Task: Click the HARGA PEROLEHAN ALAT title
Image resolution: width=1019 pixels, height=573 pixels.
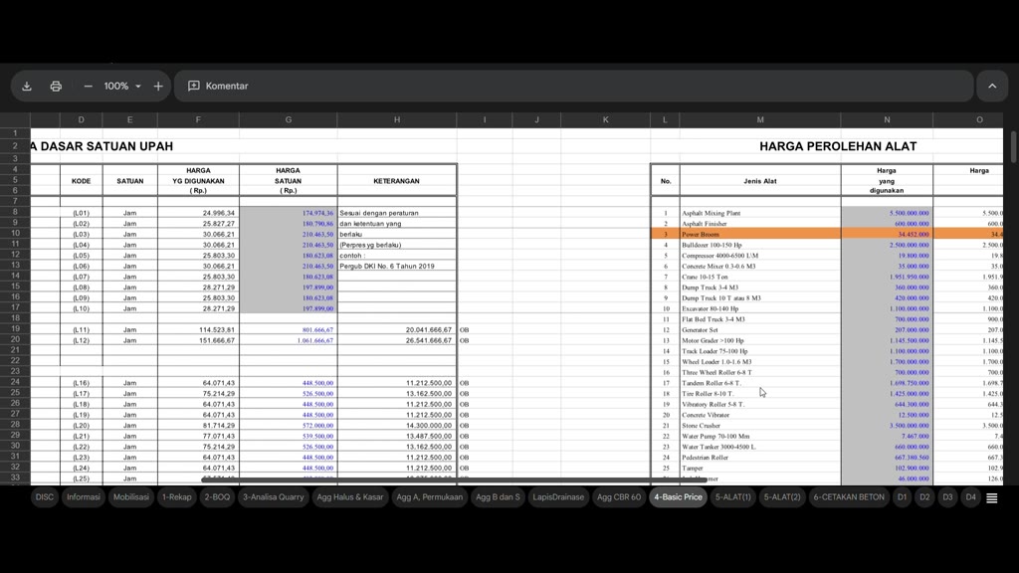Action: coord(838,146)
